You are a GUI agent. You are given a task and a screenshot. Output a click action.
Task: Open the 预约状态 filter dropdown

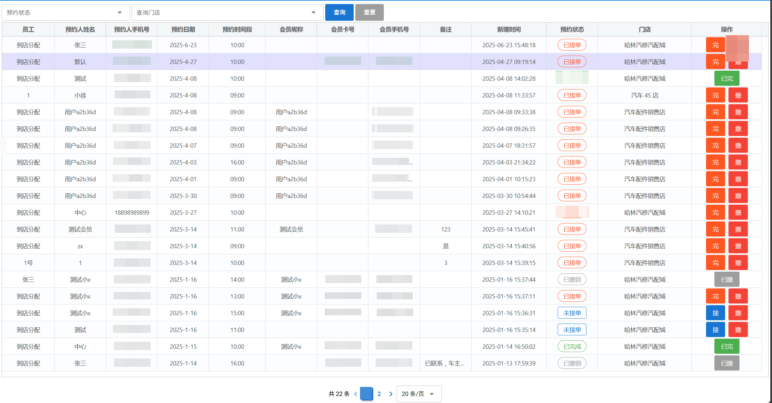tap(66, 12)
